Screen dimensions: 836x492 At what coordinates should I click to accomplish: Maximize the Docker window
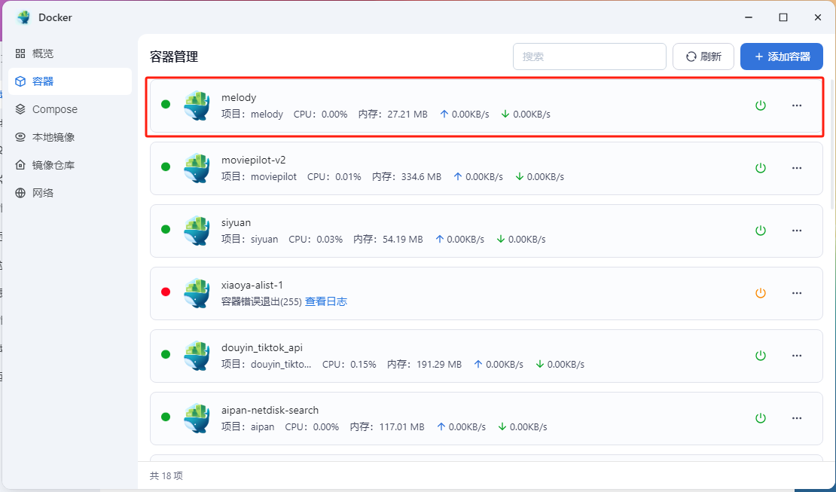point(783,17)
